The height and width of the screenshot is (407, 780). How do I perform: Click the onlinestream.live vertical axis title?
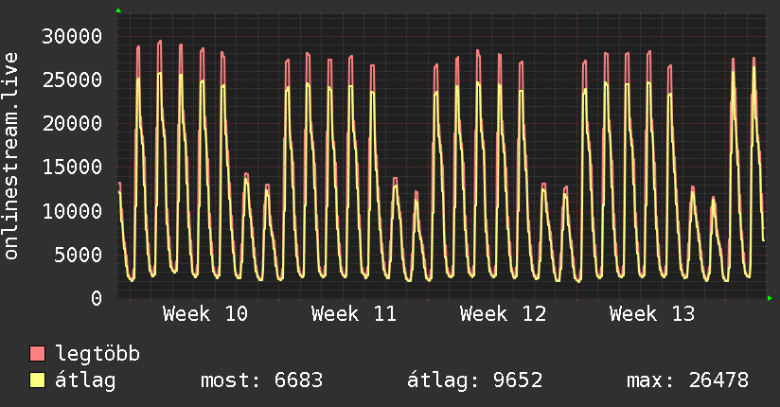[x=11, y=156]
